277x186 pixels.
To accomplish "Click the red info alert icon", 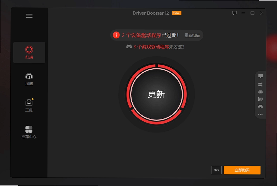I will tap(116, 35).
